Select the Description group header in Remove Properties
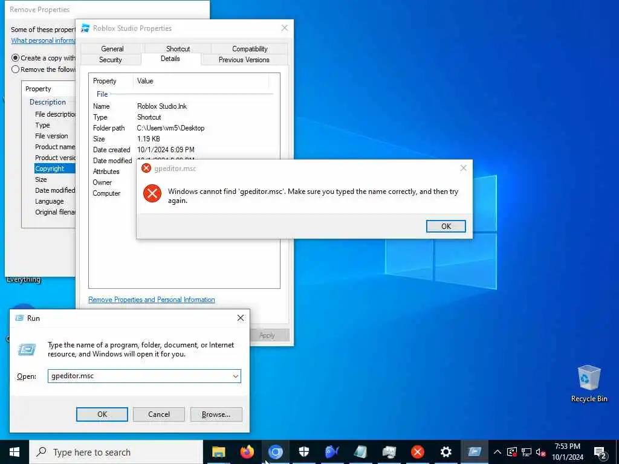 [48, 101]
